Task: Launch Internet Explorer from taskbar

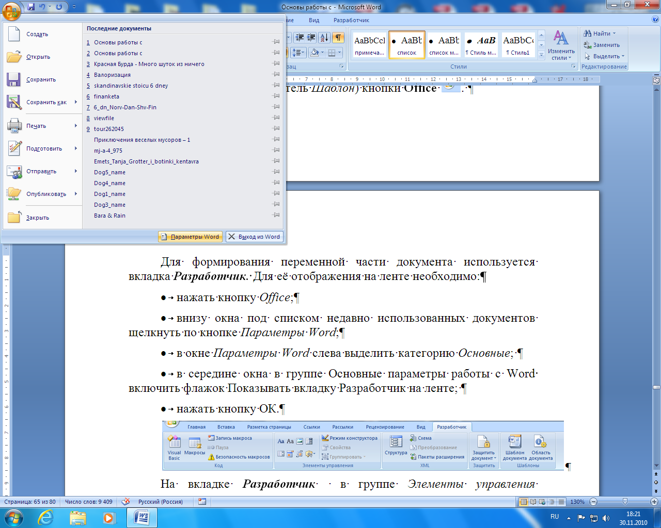Action: click(x=45, y=517)
